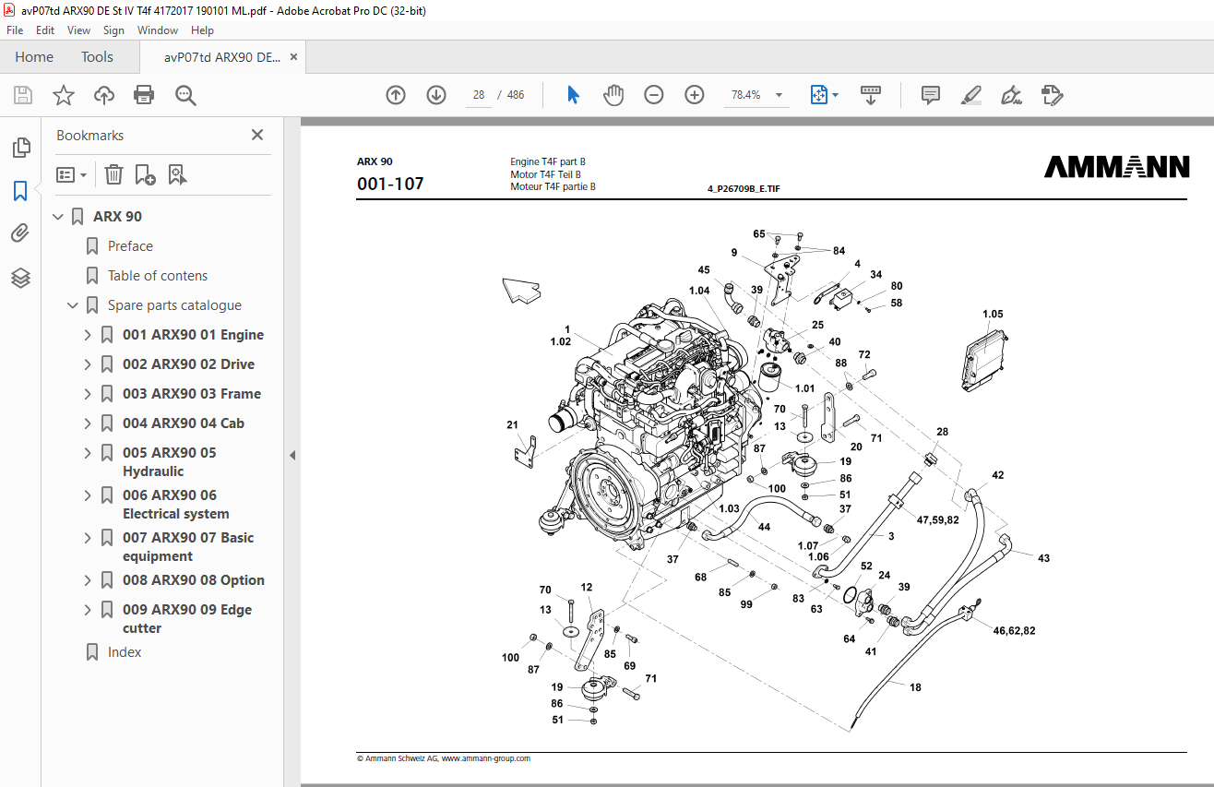Open the Help menu
1214x787 pixels.
(202, 30)
